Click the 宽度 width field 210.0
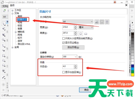This screenshot has height=99, width=135. (x=68, y=28)
